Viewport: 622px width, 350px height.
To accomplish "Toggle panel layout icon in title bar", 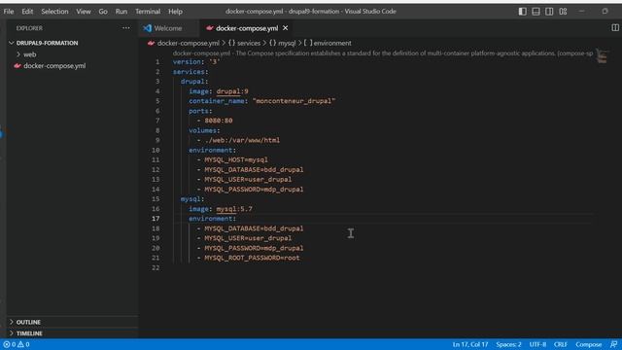I will coord(536,12).
